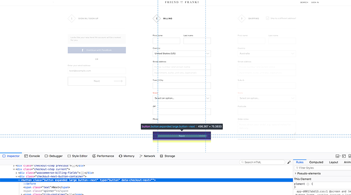The height and width of the screenshot is (195, 351).
Task: Toggle the split console icon
Action: click(344, 156)
